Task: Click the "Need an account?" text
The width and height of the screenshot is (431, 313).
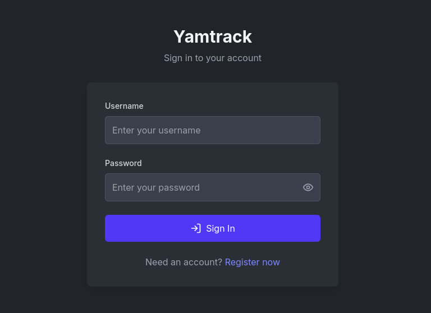Action: (x=184, y=262)
